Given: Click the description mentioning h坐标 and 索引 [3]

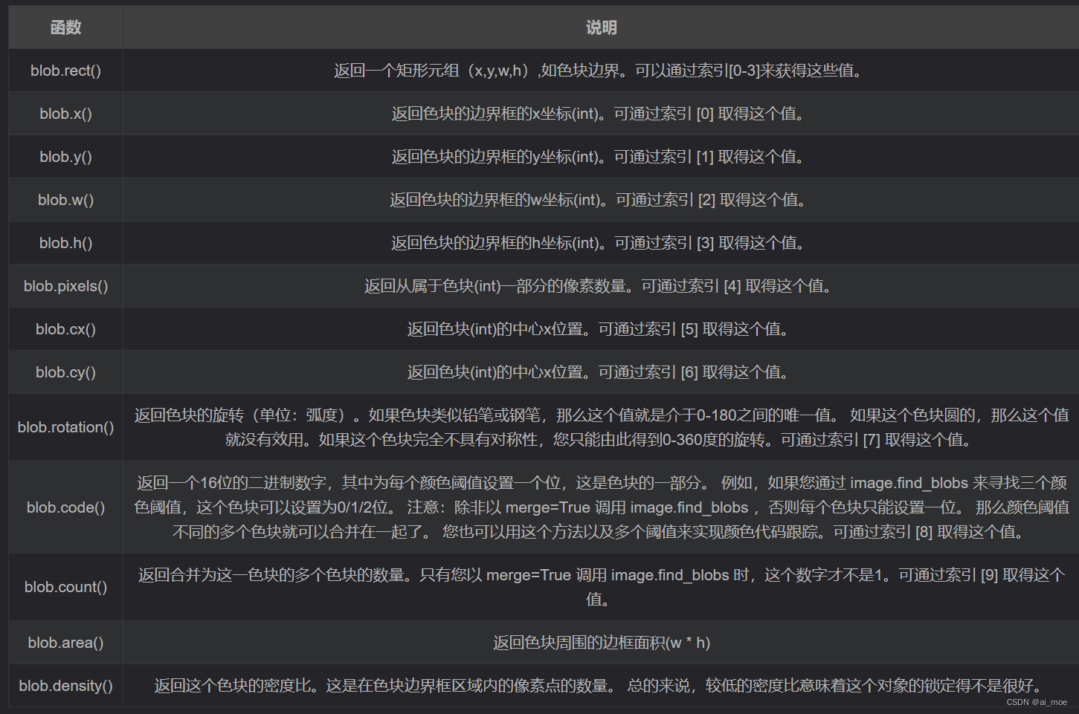Looking at the screenshot, I should [601, 243].
